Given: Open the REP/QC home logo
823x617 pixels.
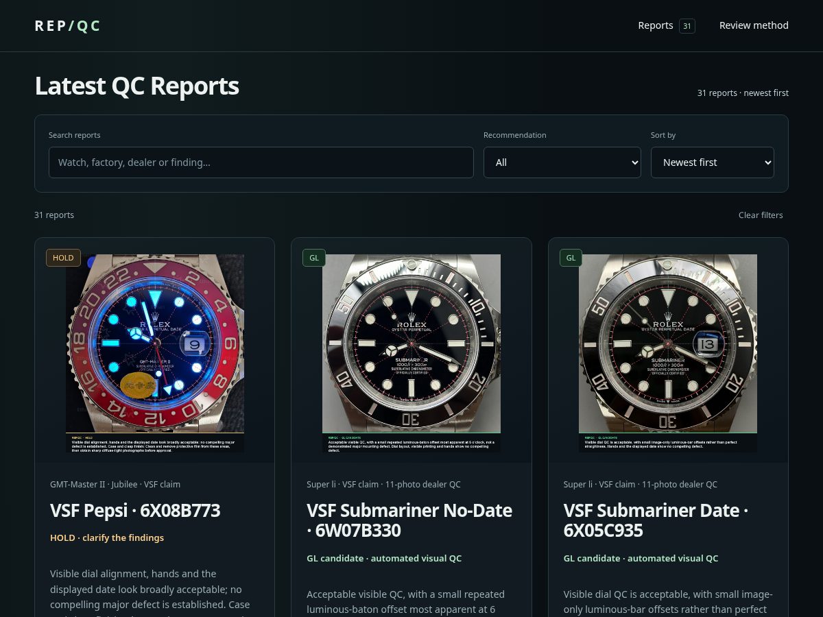Looking at the screenshot, I should (x=68, y=26).
